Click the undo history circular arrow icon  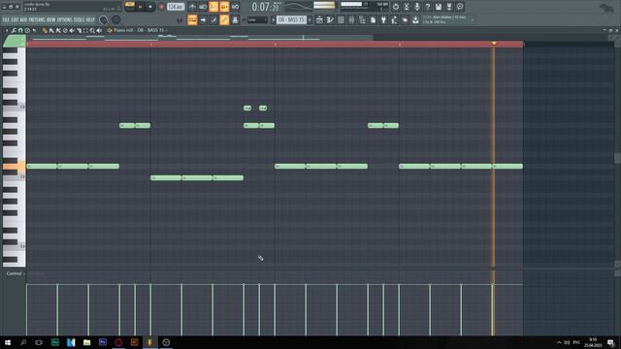[396, 7]
